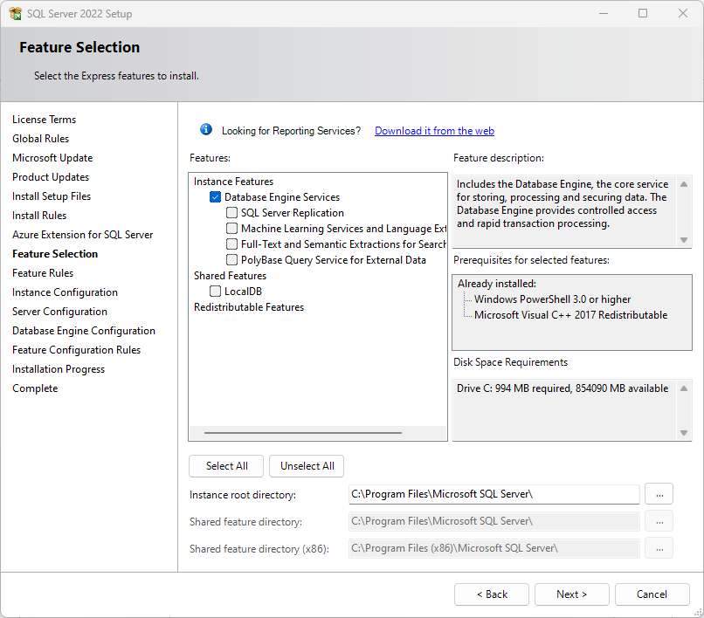704x618 pixels.
Task: Check PolyBase Query Service for External Data
Action: click(231, 260)
